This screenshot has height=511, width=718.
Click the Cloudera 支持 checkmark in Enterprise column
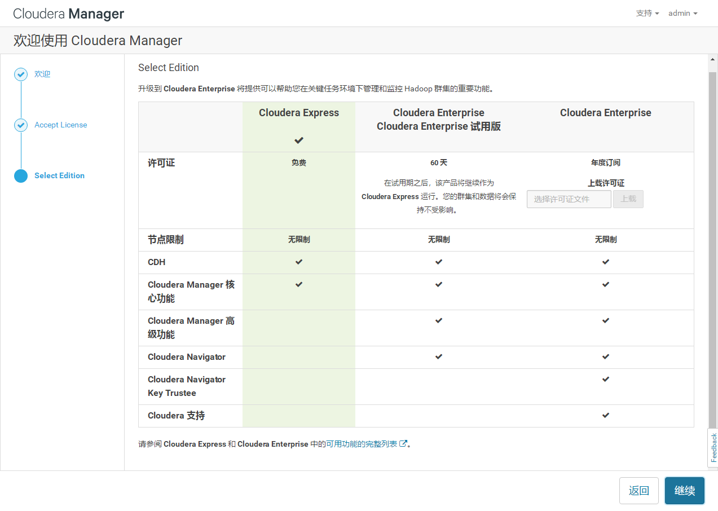605,416
